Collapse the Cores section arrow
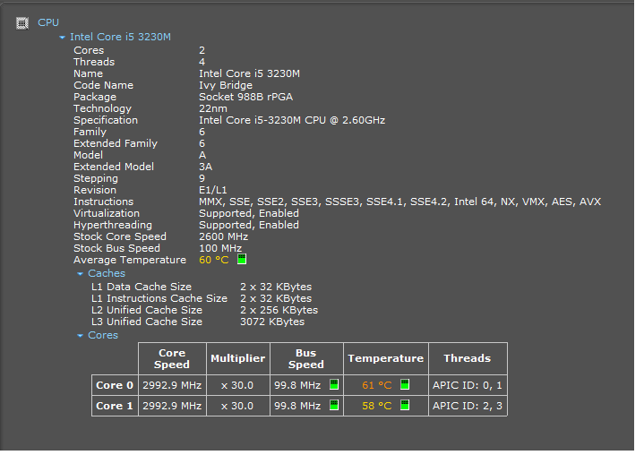Viewport: 644px width, 455px height. click(80, 336)
